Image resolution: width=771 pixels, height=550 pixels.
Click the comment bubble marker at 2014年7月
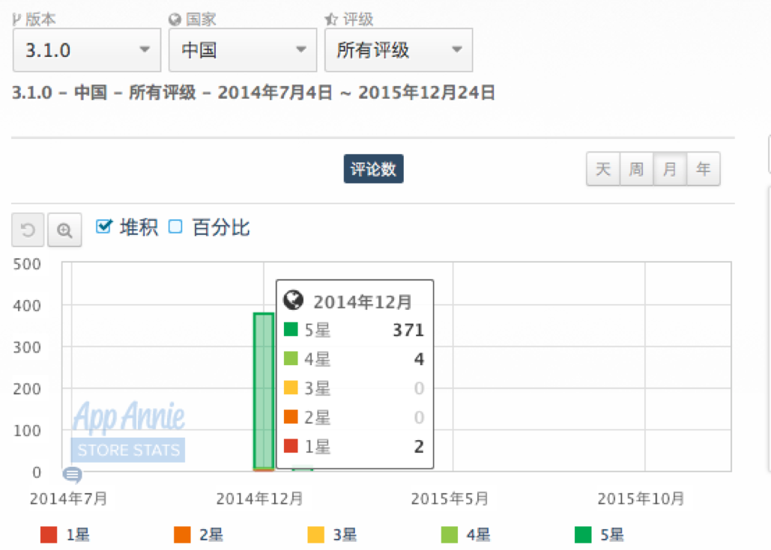[72, 475]
